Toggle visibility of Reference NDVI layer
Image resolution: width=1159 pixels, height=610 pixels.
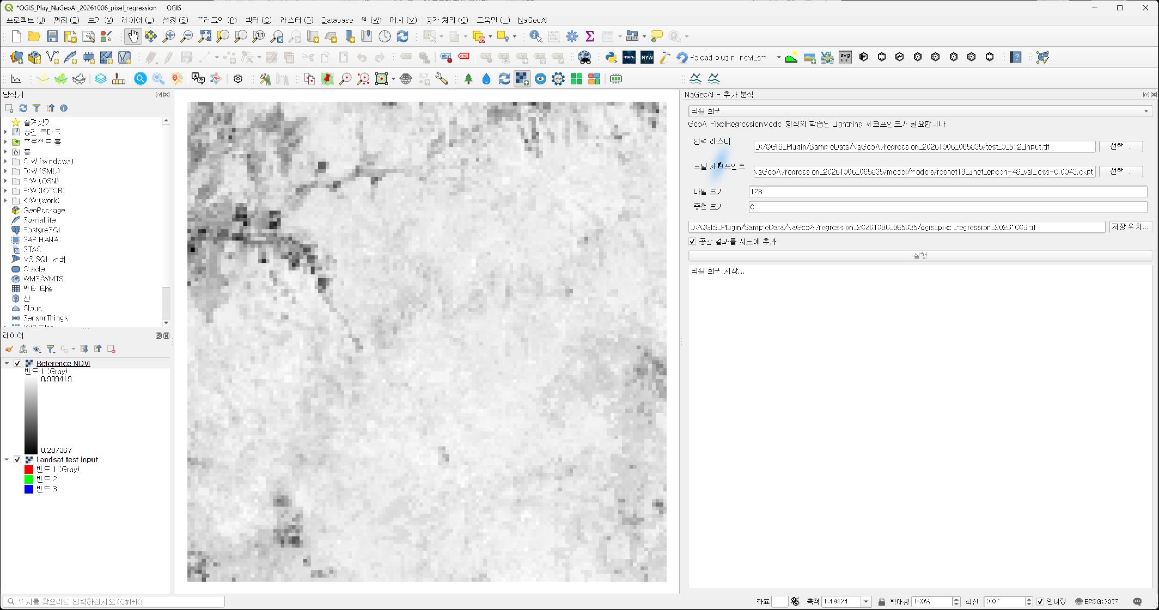pos(17,363)
